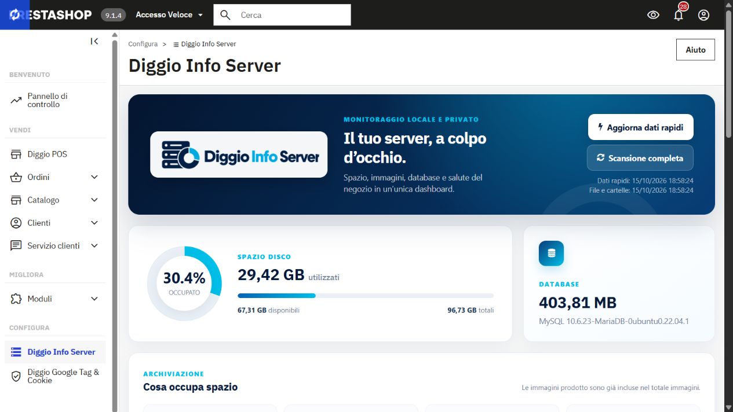
Task: Click the 67,31 GB disponibili text
Action: (268, 310)
